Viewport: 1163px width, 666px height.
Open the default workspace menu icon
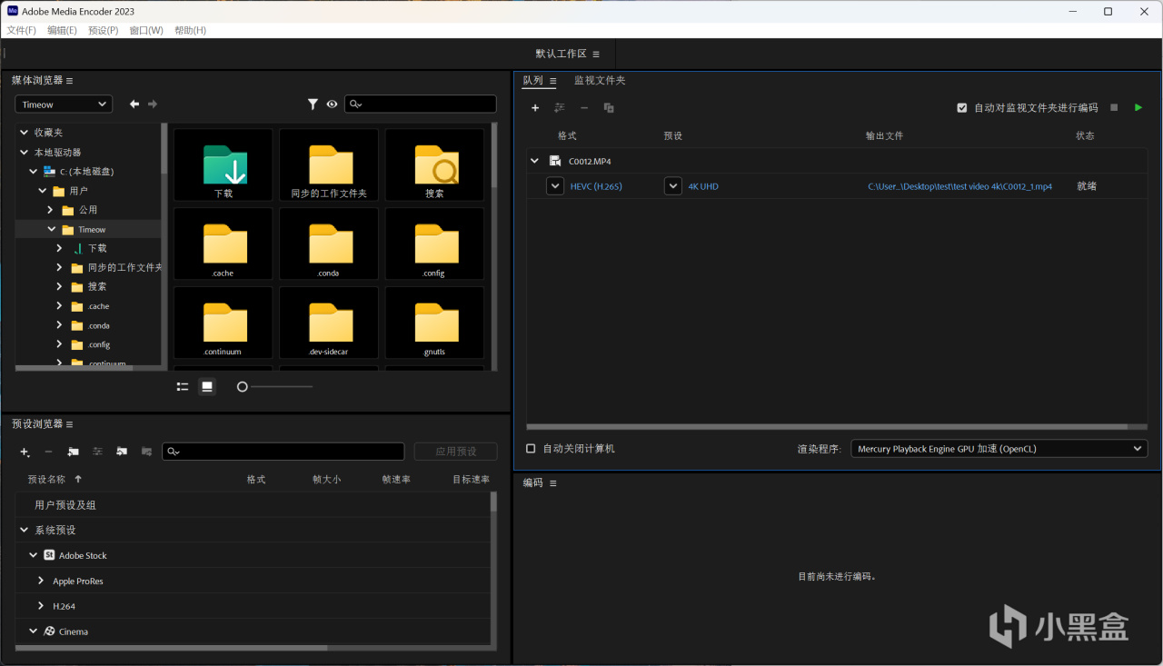click(x=596, y=55)
